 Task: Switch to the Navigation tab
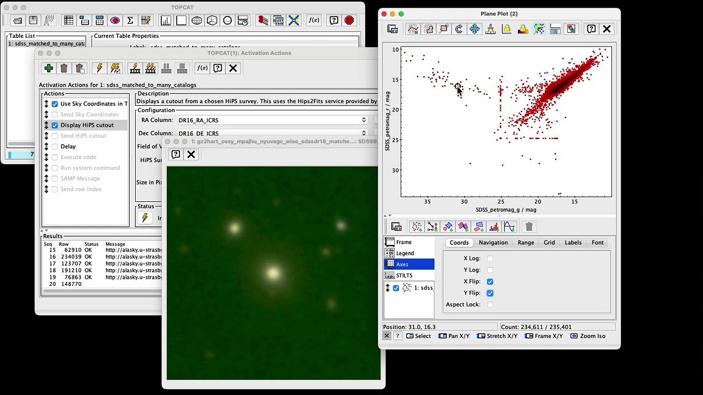point(493,242)
